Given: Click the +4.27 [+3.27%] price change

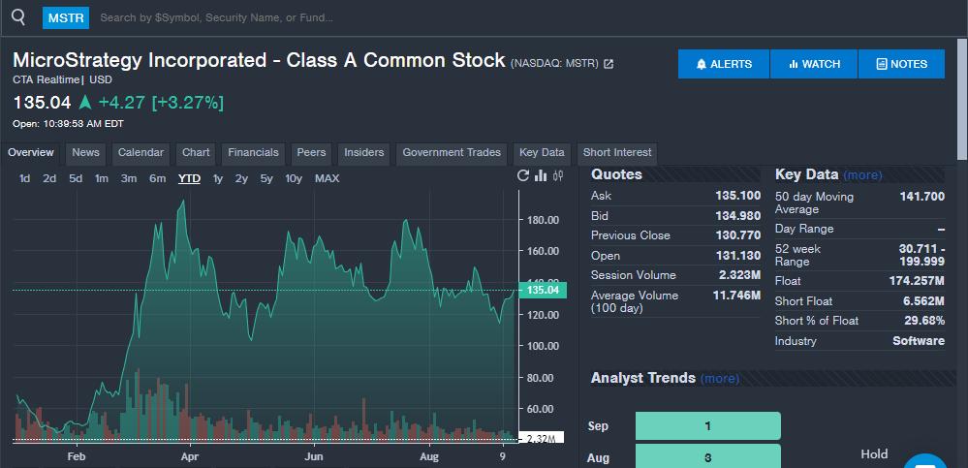Looking at the screenshot, I should [161, 103].
